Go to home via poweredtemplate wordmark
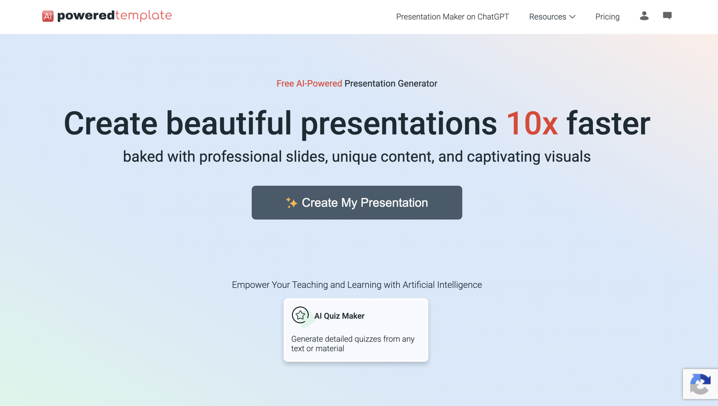This screenshot has height=406, width=718. coord(114,16)
